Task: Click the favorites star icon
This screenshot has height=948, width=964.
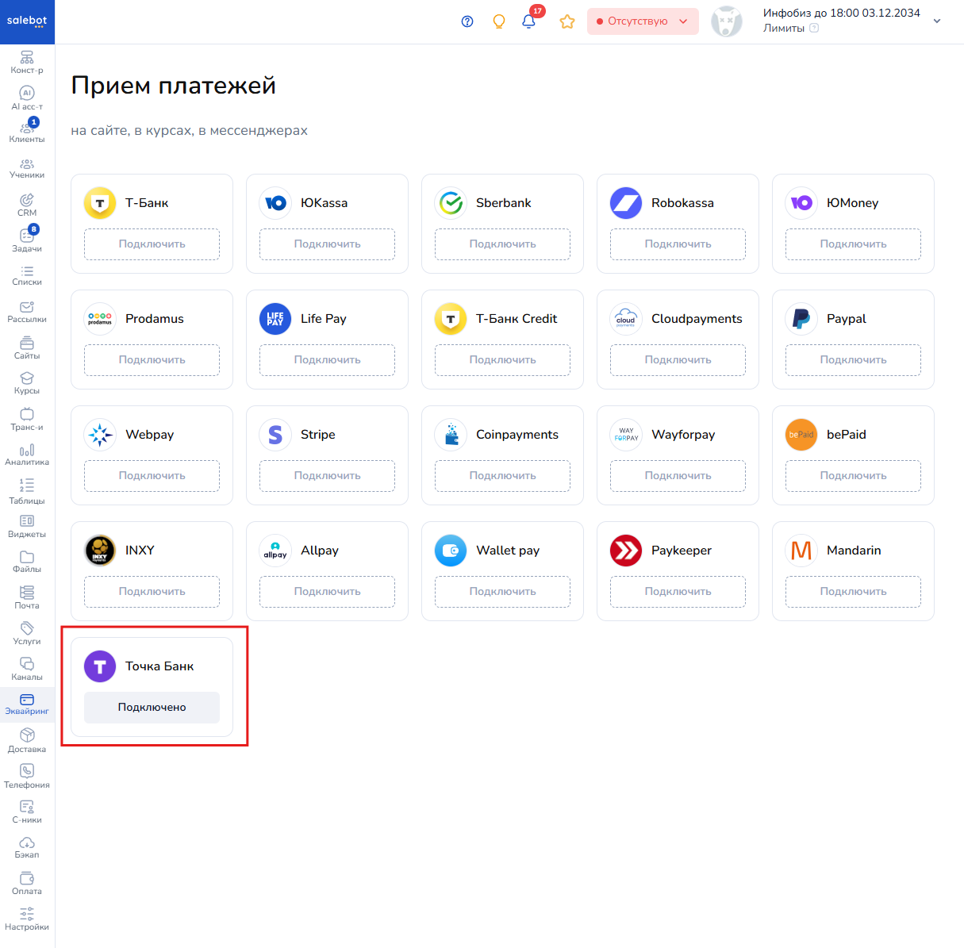Action: click(x=566, y=21)
